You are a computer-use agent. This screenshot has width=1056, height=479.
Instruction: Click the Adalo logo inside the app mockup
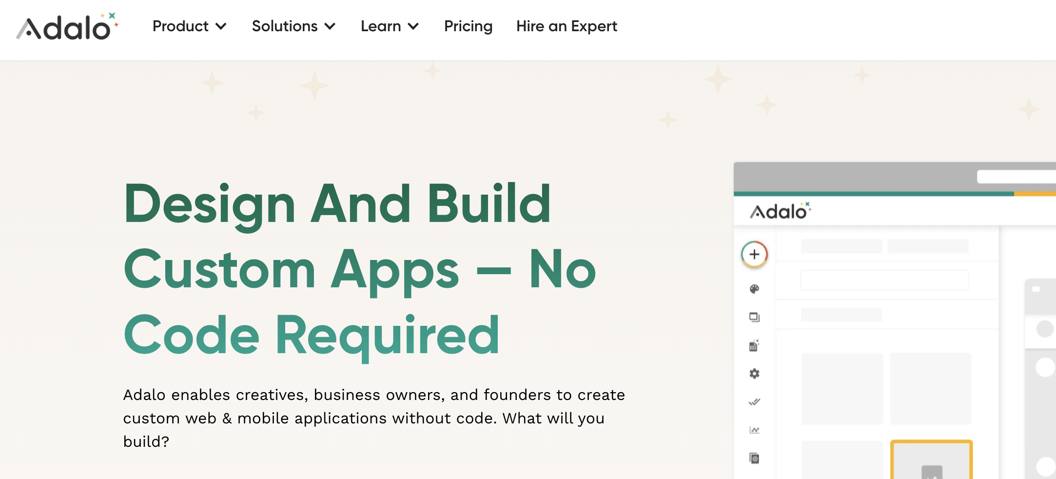pyautogui.click(x=780, y=211)
